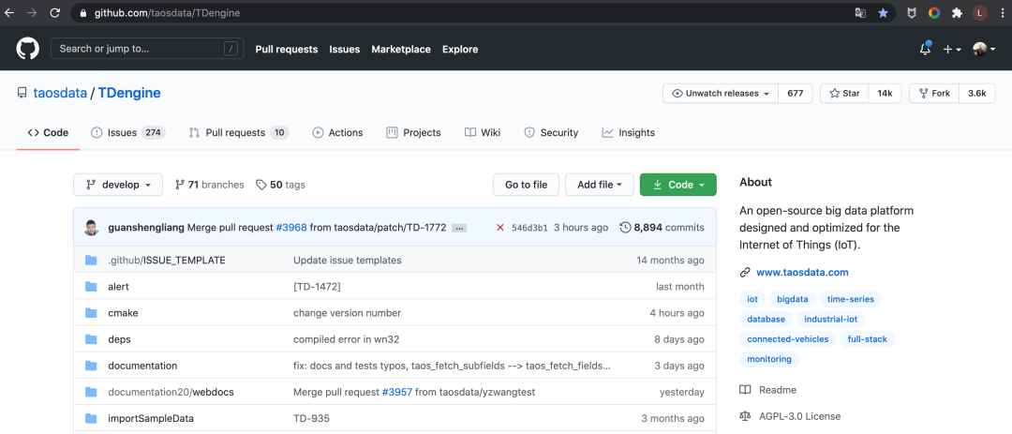Click the red failed-status X icon

(500, 228)
